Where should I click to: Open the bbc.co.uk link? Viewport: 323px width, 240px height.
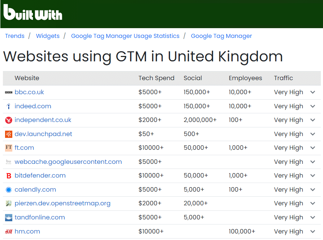coord(29,92)
